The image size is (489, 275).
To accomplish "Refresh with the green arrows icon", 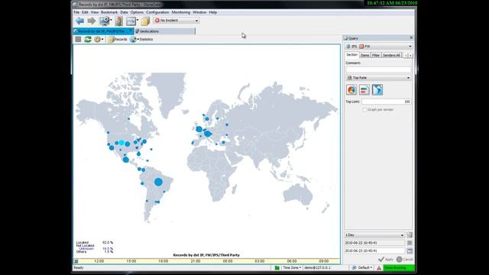I will pos(88,39).
